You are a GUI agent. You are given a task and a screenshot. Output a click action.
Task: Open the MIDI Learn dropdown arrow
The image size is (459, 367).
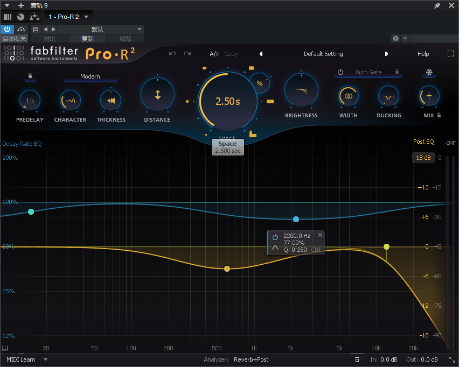pos(45,359)
